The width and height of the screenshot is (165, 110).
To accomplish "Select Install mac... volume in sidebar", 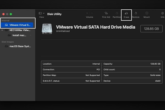I will pyautogui.click(x=17, y=35).
